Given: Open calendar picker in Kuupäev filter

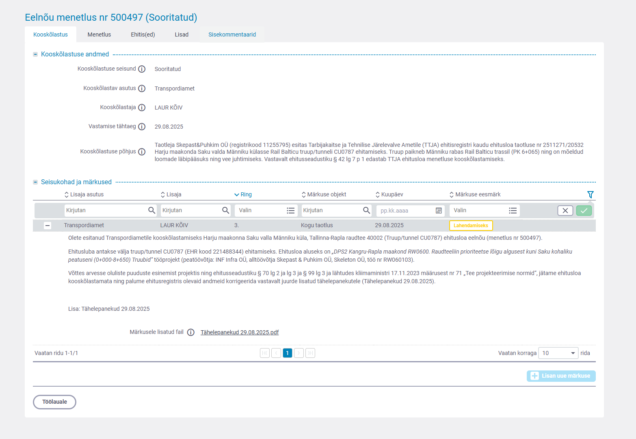Looking at the screenshot, I should click(x=439, y=211).
